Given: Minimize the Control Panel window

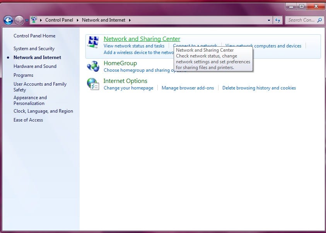Looking at the screenshot, I should click(291, 7).
